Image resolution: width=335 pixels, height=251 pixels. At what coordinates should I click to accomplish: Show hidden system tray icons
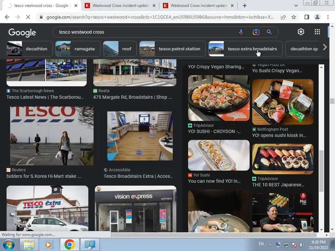[x=270, y=245]
